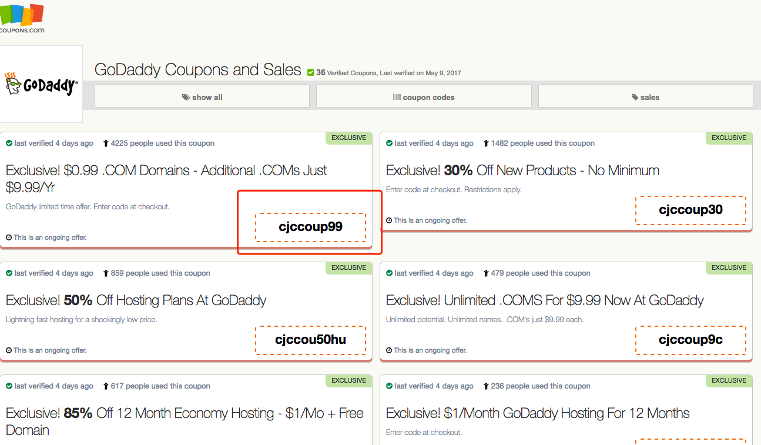Open the 30% Off New Products offer
The width and height of the screenshot is (761, 445).
(522, 170)
